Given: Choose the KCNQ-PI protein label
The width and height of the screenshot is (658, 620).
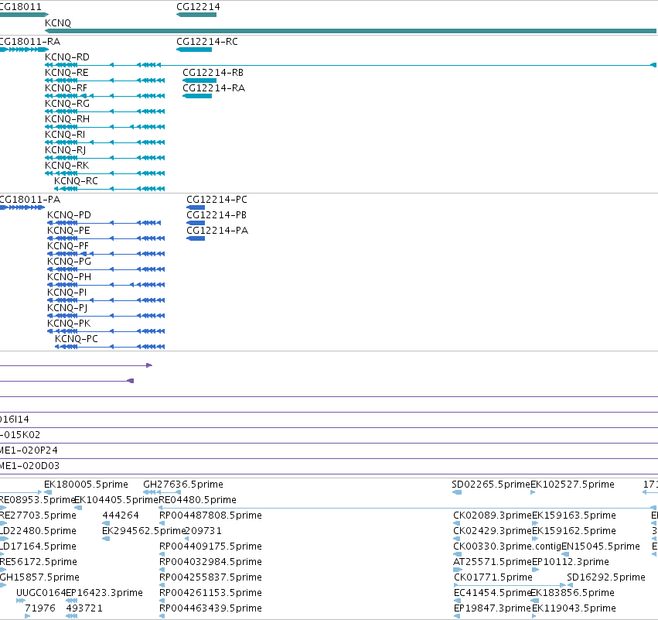Looking at the screenshot, I should point(66,293).
